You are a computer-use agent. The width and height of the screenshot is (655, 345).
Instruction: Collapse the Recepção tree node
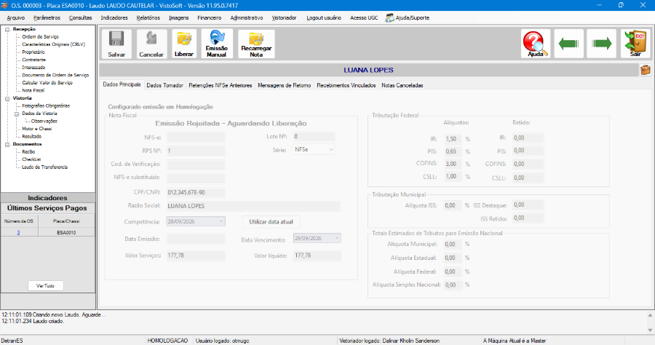coord(7,29)
